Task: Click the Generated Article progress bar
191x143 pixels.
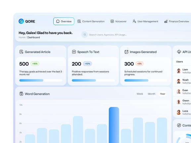Action: pos(41,80)
